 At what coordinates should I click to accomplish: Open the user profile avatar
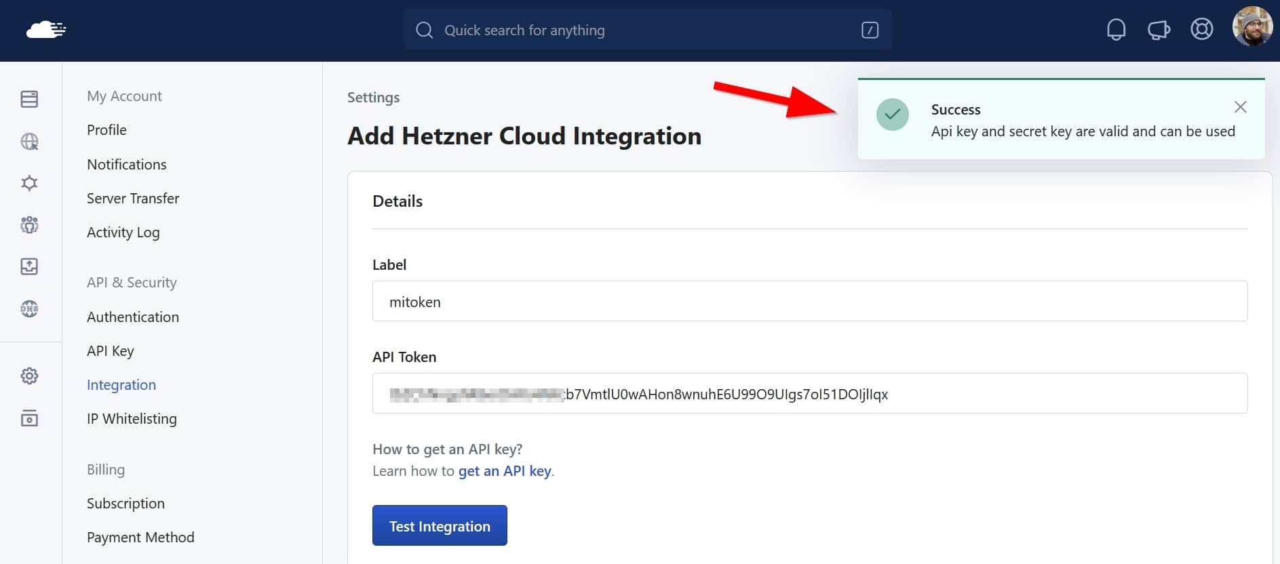[x=1252, y=27]
